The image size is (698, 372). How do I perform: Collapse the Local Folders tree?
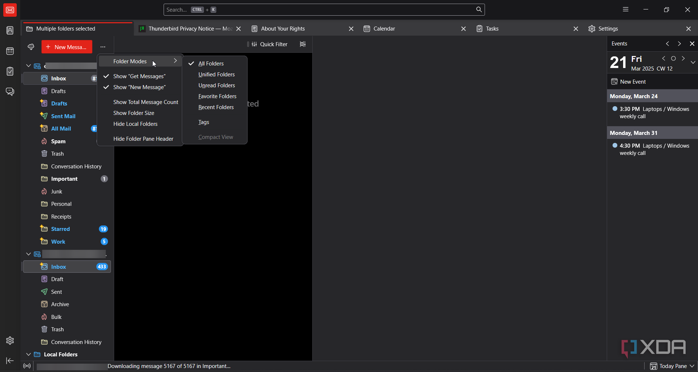tap(28, 355)
